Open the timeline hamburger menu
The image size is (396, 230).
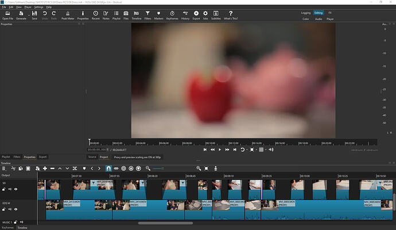click(4, 168)
